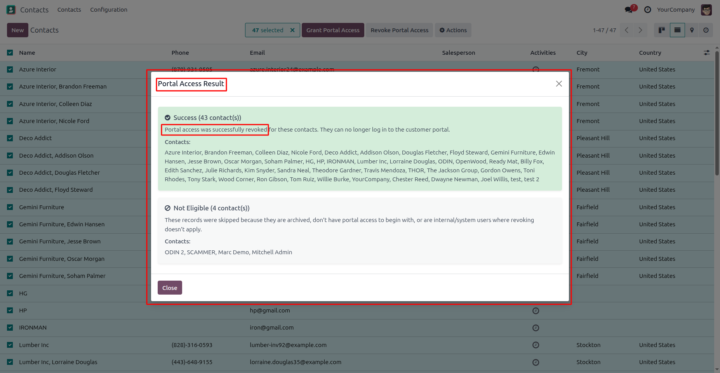
Task: Switch to activity view
Action: 706,30
